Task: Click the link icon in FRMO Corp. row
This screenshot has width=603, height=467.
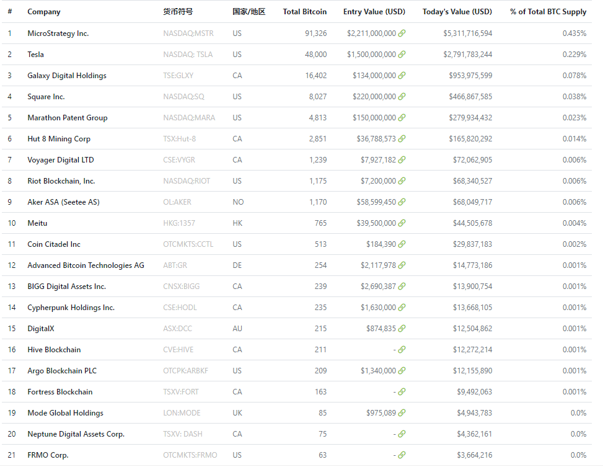Action: [402, 455]
